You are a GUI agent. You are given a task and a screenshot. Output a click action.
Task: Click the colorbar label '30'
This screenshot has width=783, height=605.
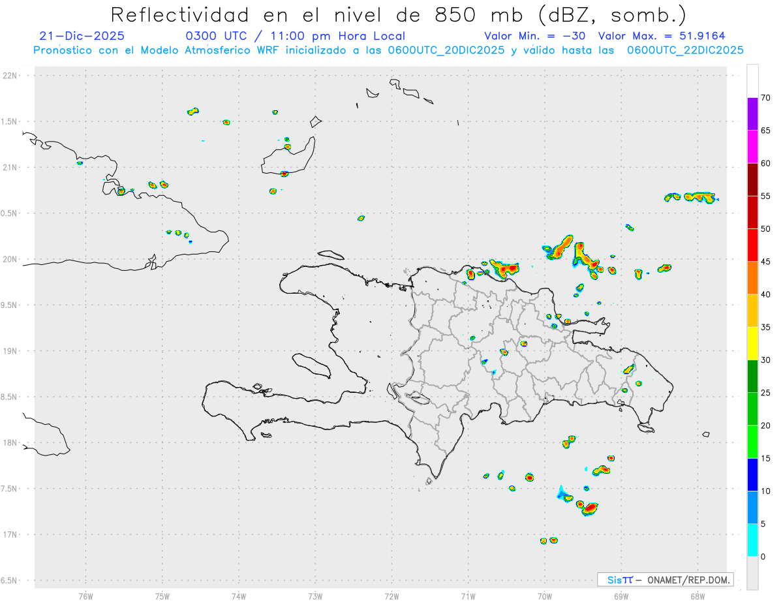766,360
